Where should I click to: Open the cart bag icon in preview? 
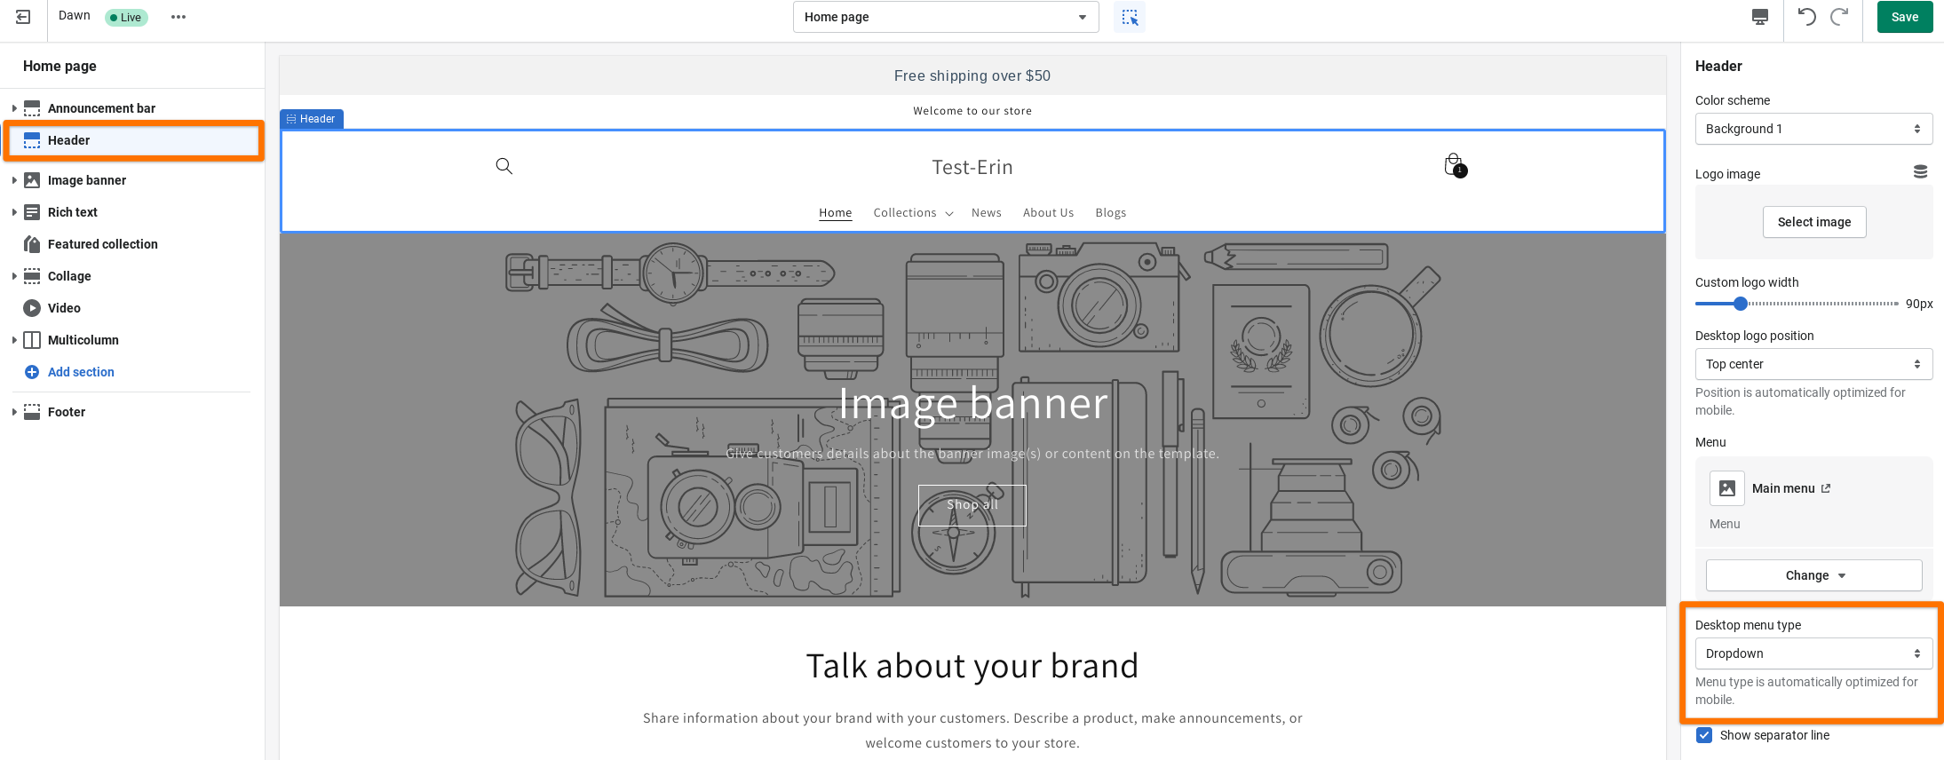1454,165
